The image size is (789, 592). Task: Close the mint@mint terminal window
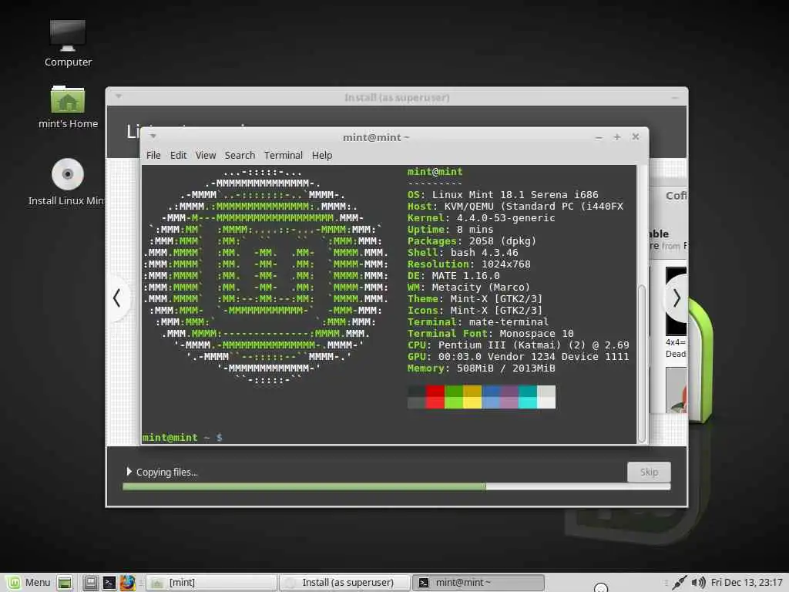636,137
